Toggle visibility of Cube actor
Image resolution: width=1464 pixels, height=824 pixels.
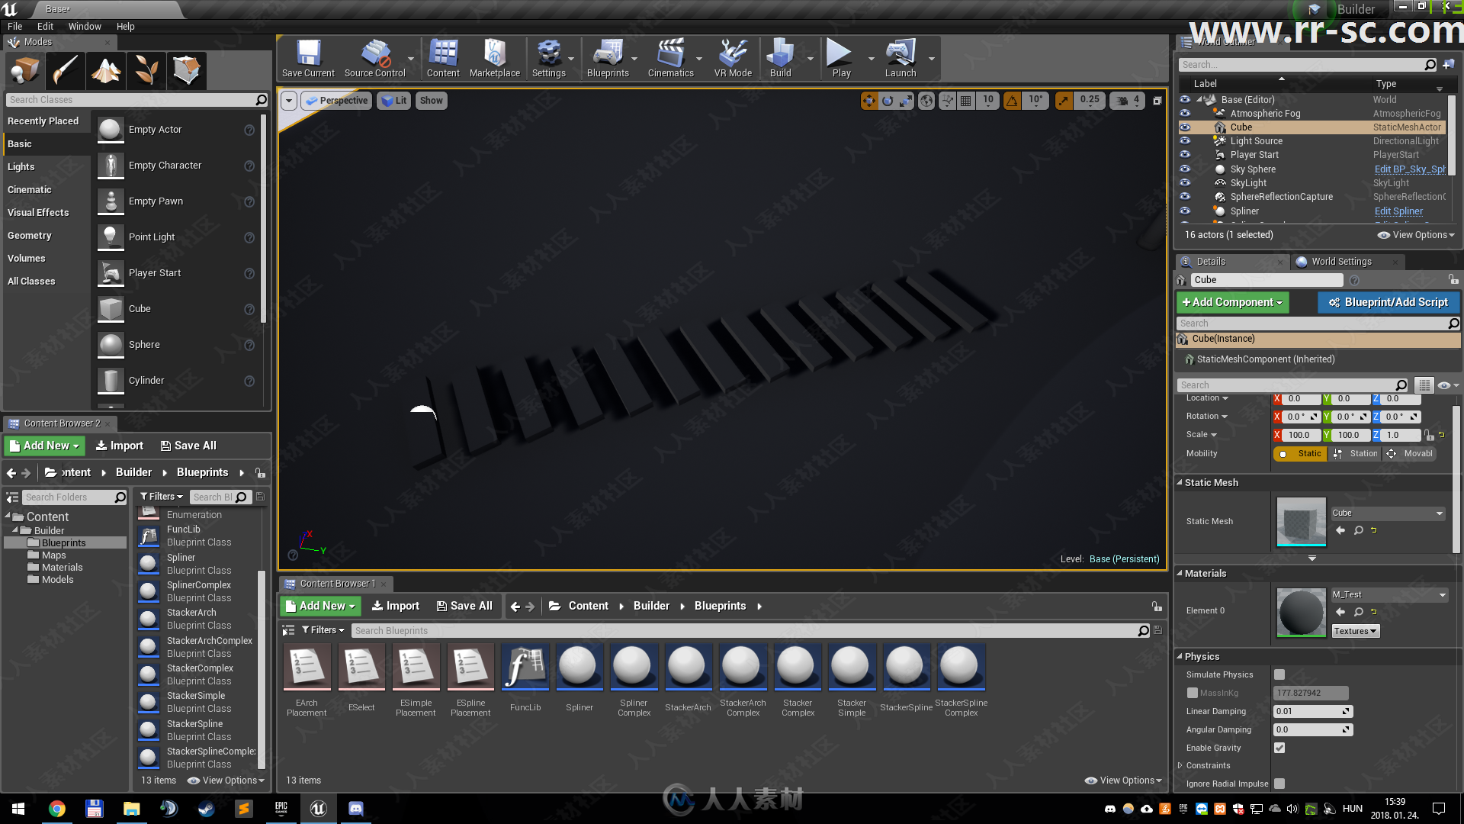click(x=1185, y=127)
